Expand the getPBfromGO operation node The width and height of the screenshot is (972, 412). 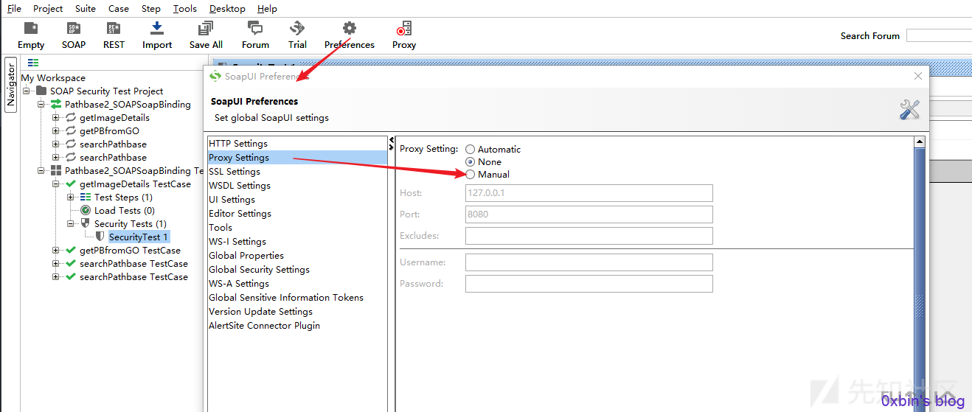pyautogui.click(x=56, y=130)
